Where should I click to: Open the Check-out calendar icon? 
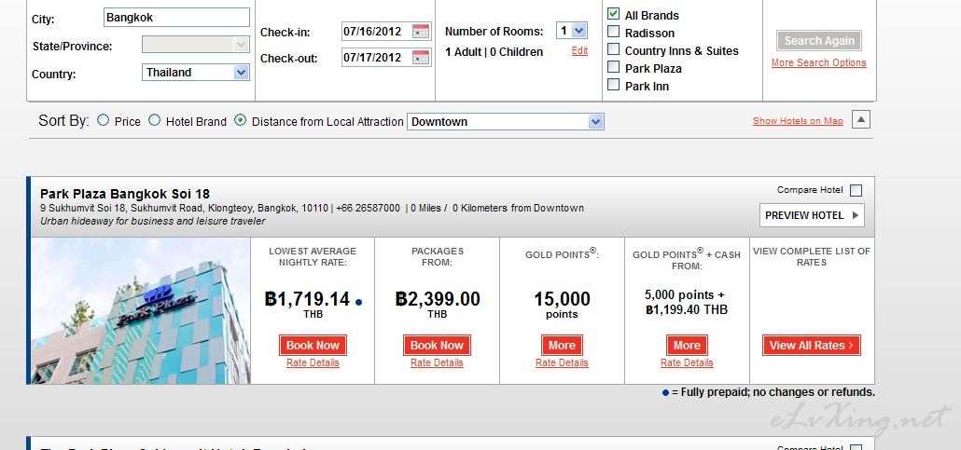click(421, 58)
